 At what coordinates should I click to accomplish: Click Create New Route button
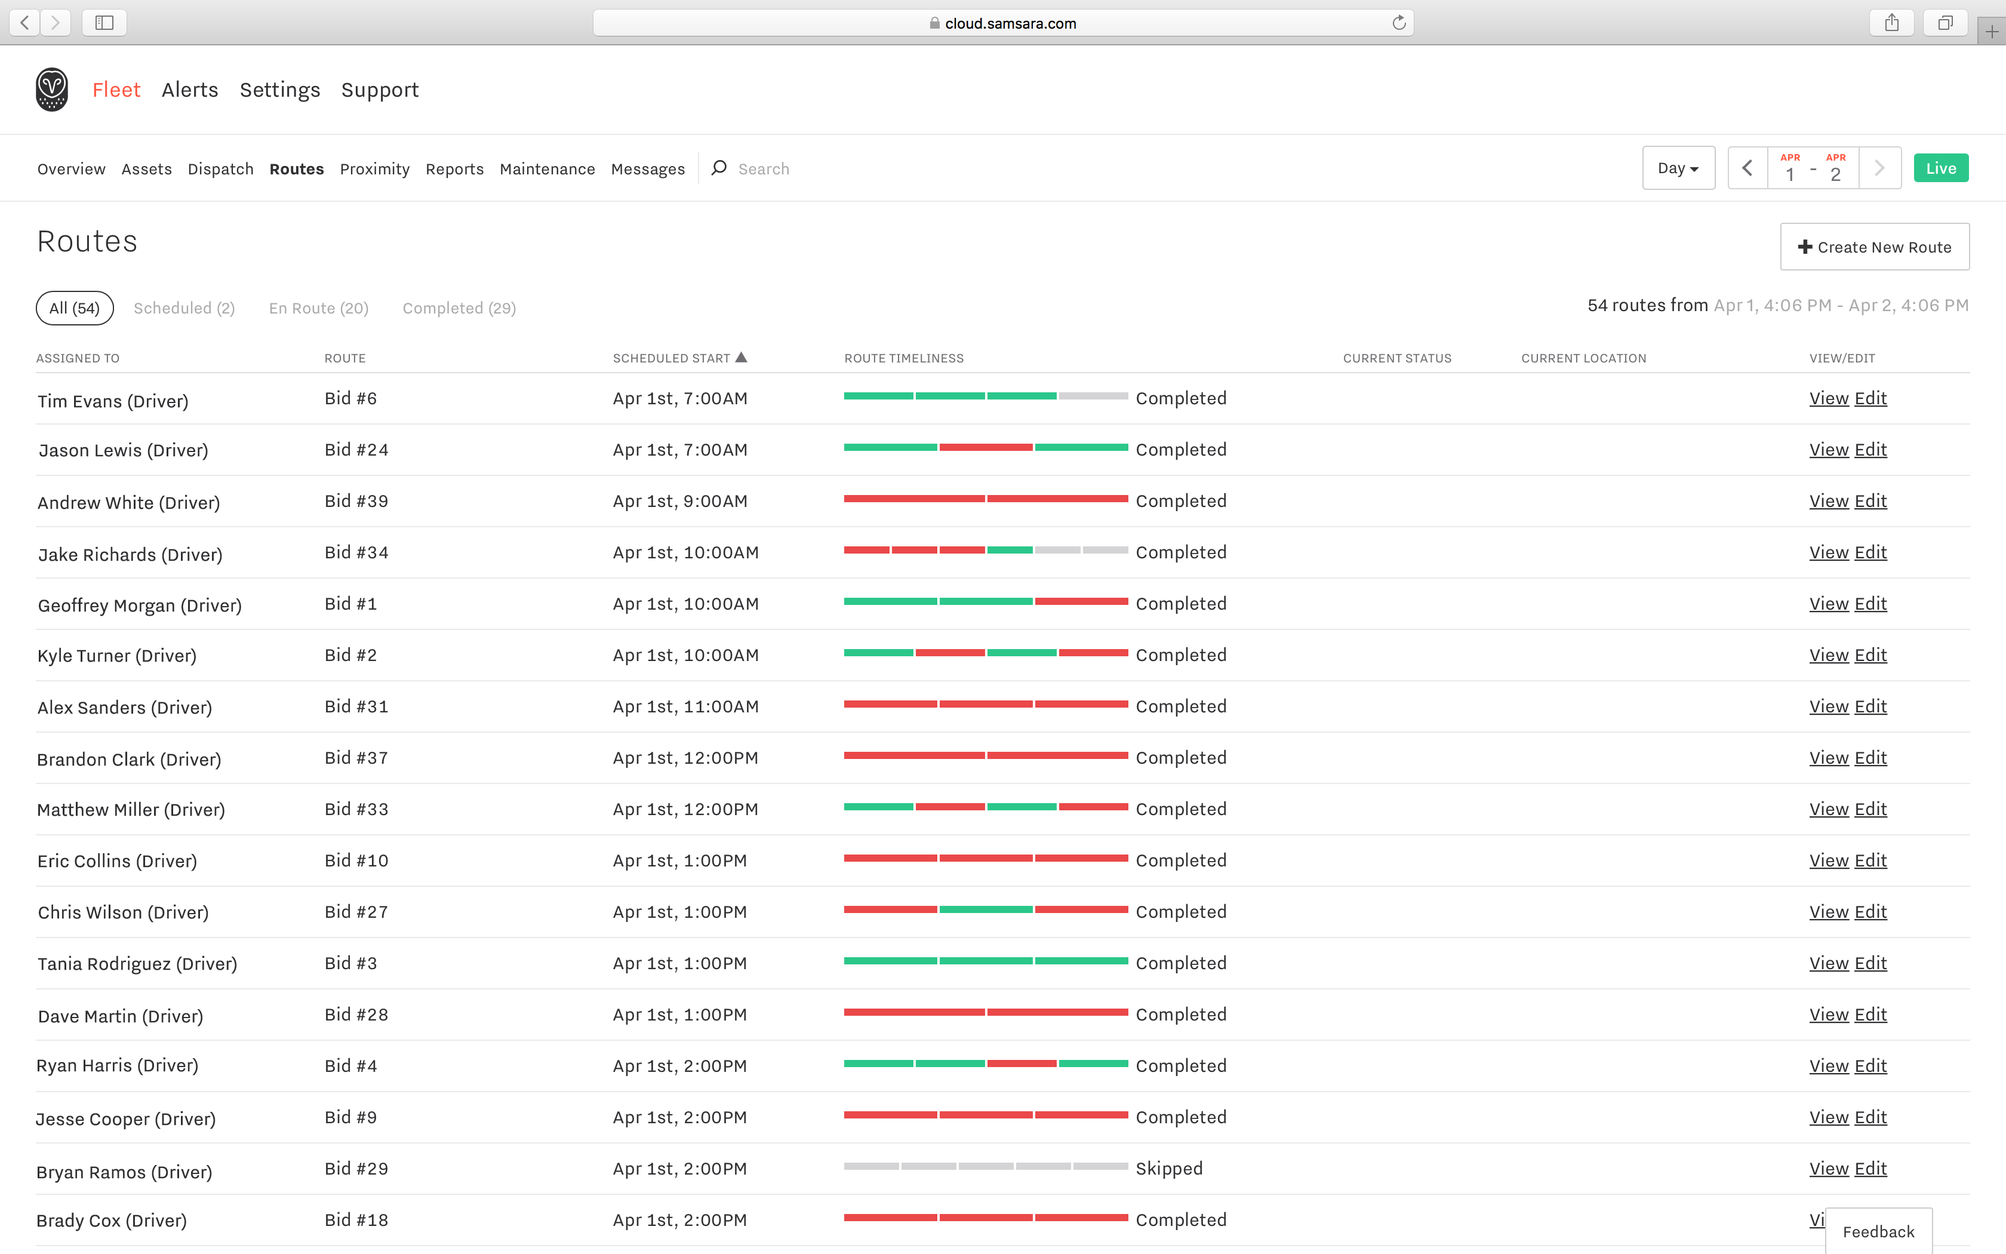(1874, 247)
